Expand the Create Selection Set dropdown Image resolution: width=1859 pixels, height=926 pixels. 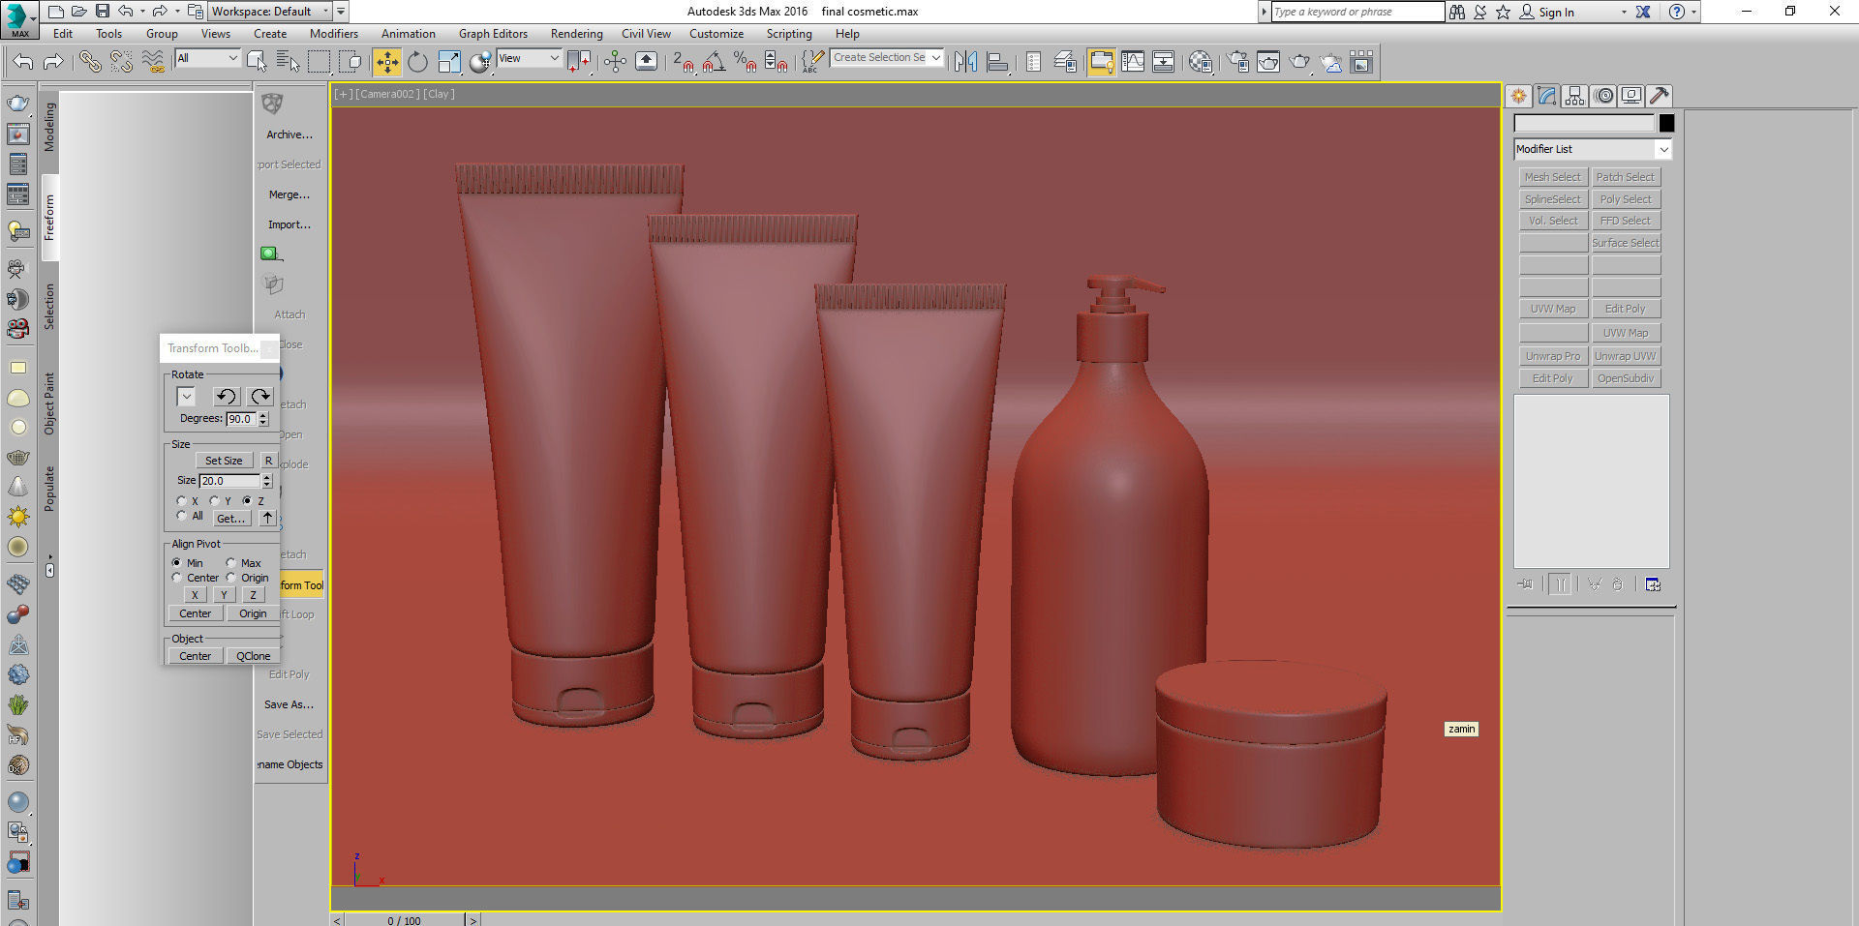(x=936, y=58)
